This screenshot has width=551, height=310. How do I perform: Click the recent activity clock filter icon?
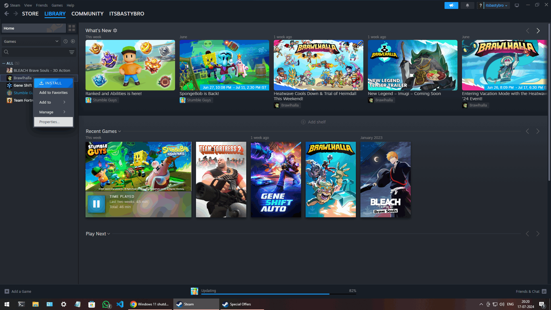(x=65, y=41)
